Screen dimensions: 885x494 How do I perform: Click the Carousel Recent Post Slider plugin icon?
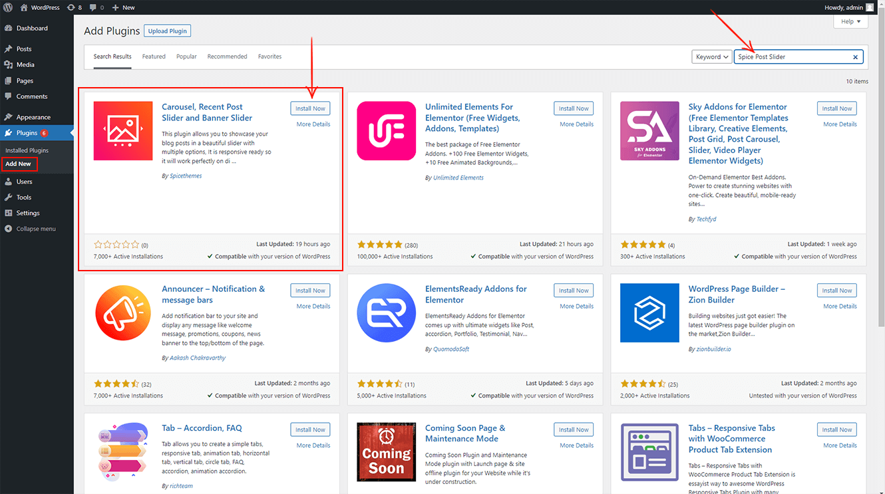point(123,131)
